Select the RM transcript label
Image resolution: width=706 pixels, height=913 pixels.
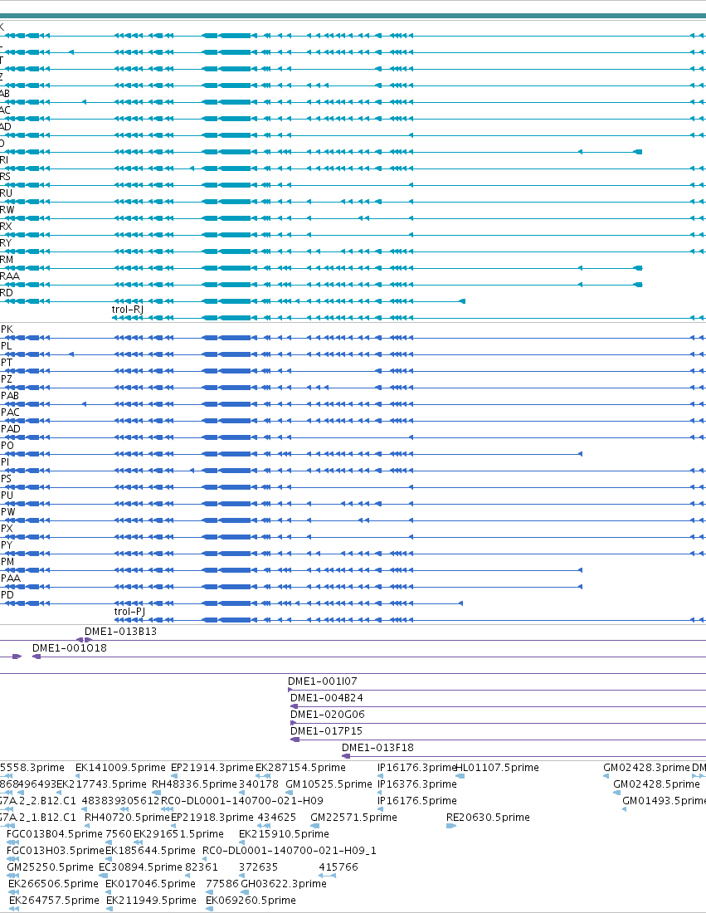[x=7, y=260]
